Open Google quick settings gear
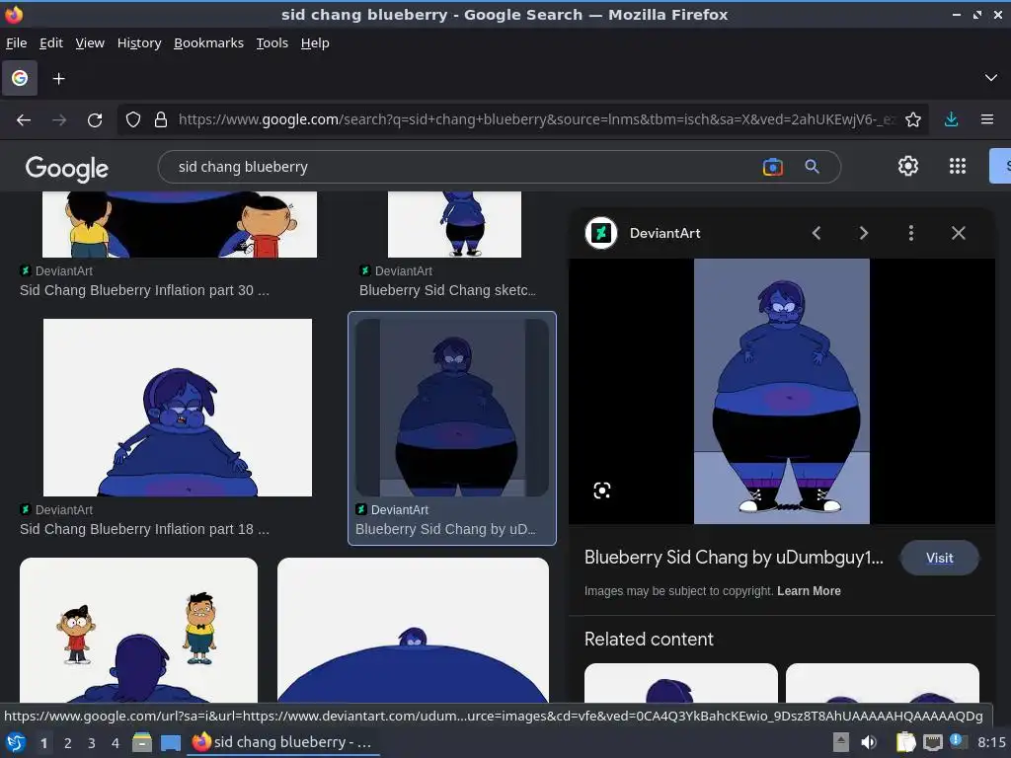 [x=908, y=166]
